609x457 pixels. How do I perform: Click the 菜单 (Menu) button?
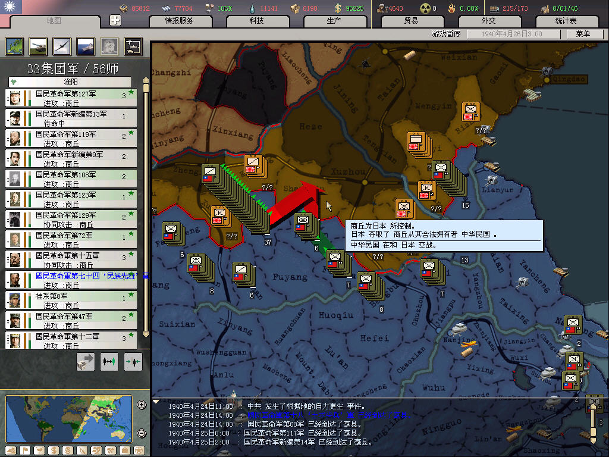pyautogui.click(x=583, y=34)
